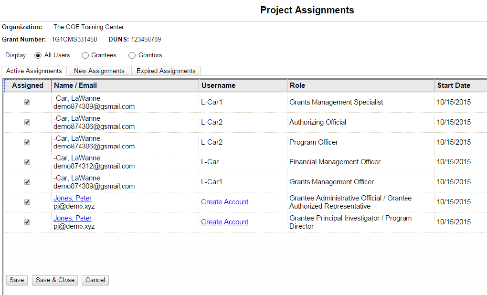Image resolution: width=487 pixels, height=295 pixels.
Task: Open the Expired Assignments tab
Action: point(166,71)
